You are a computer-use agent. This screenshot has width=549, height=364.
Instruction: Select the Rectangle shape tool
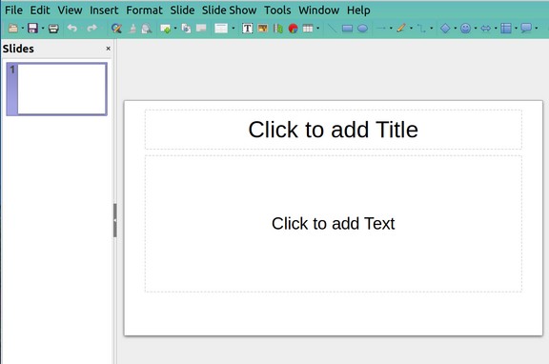(x=347, y=29)
